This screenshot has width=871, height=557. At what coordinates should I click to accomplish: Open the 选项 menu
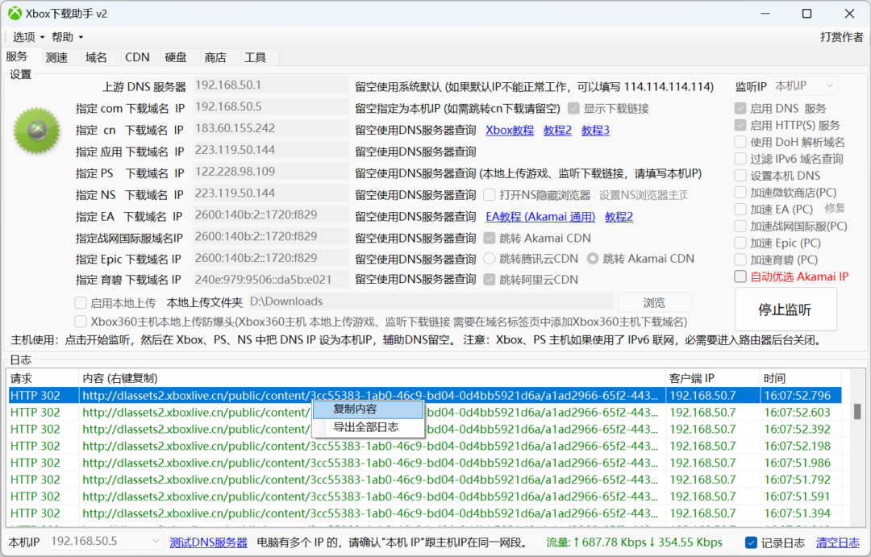26,36
